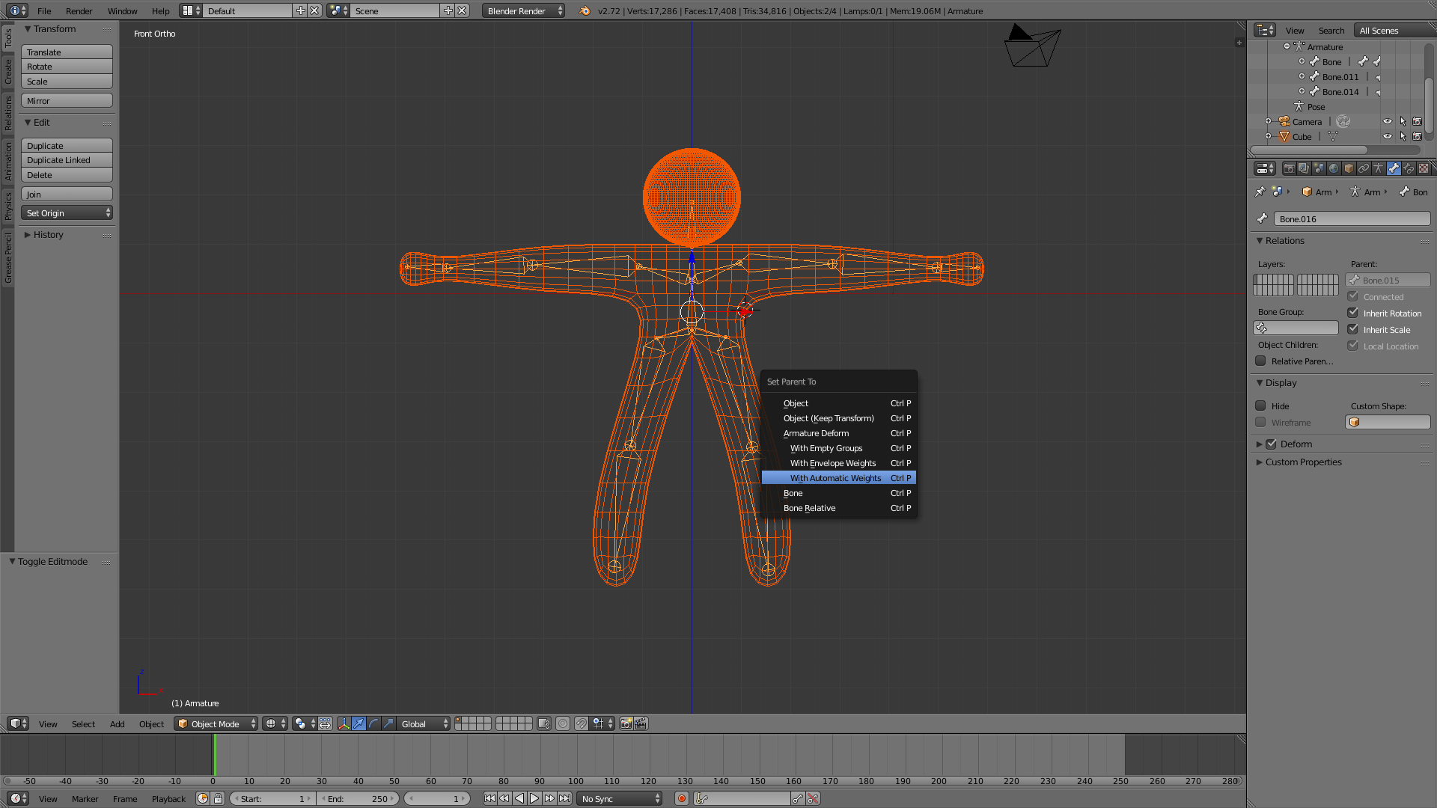Click the OpenGL render image camera icon
This screenshot has height=808, width=1437.
(x=626, y=724)
